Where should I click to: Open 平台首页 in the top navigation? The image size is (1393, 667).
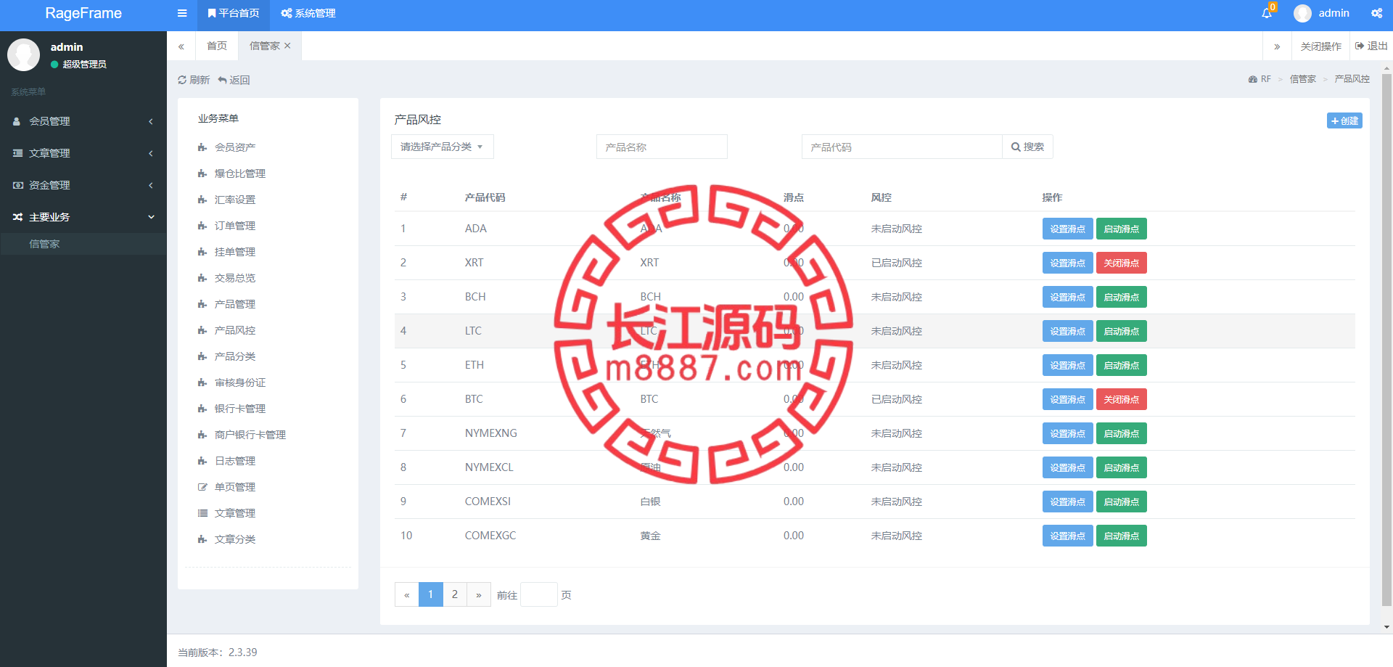pos(233,13)
